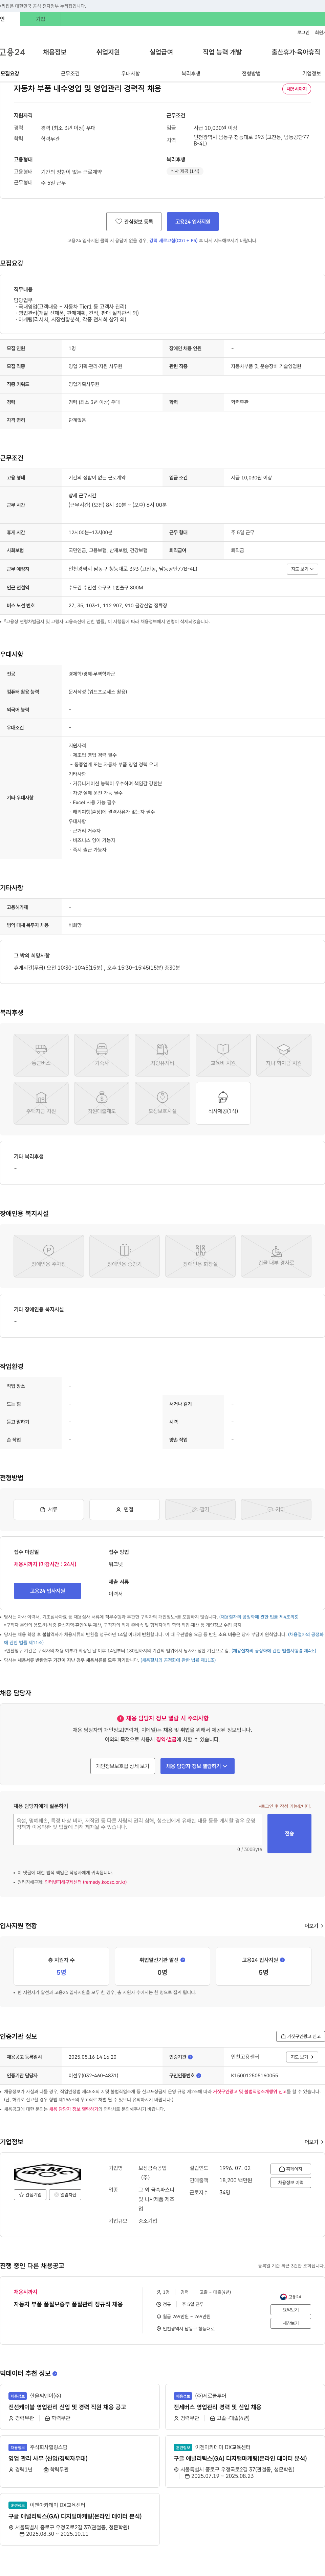The image size is (325, 2576).
Task: Open the 고용24 logo home link
Action: pyautogui.click(x=12, y=52)
